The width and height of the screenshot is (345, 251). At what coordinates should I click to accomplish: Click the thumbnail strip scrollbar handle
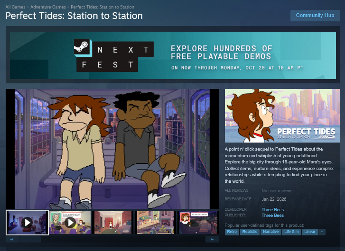coord(30,240)
